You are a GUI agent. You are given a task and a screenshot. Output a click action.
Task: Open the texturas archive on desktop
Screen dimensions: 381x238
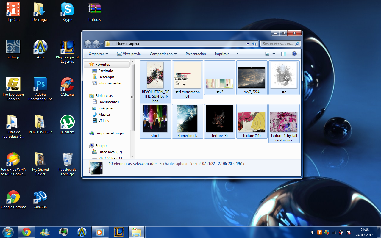point(95,12)
